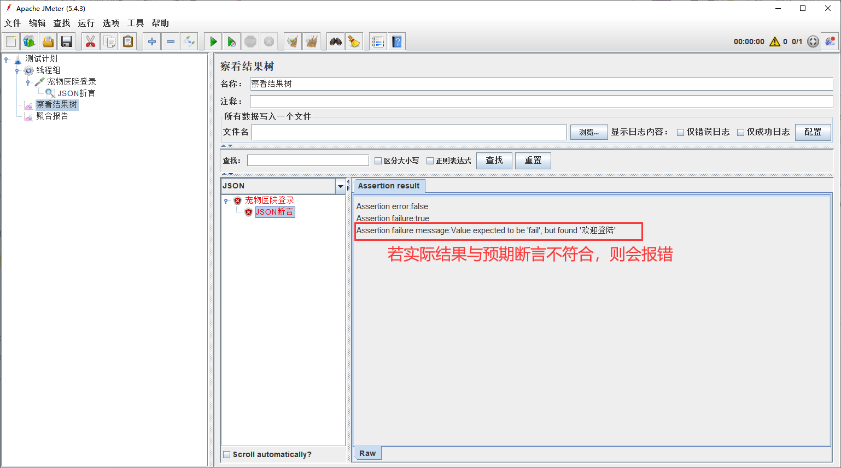Open the 运行 menu

pos(86,23)
